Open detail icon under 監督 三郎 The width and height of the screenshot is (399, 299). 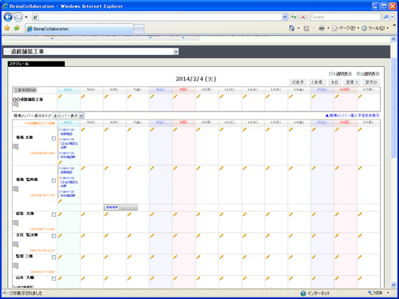point(16,266)
